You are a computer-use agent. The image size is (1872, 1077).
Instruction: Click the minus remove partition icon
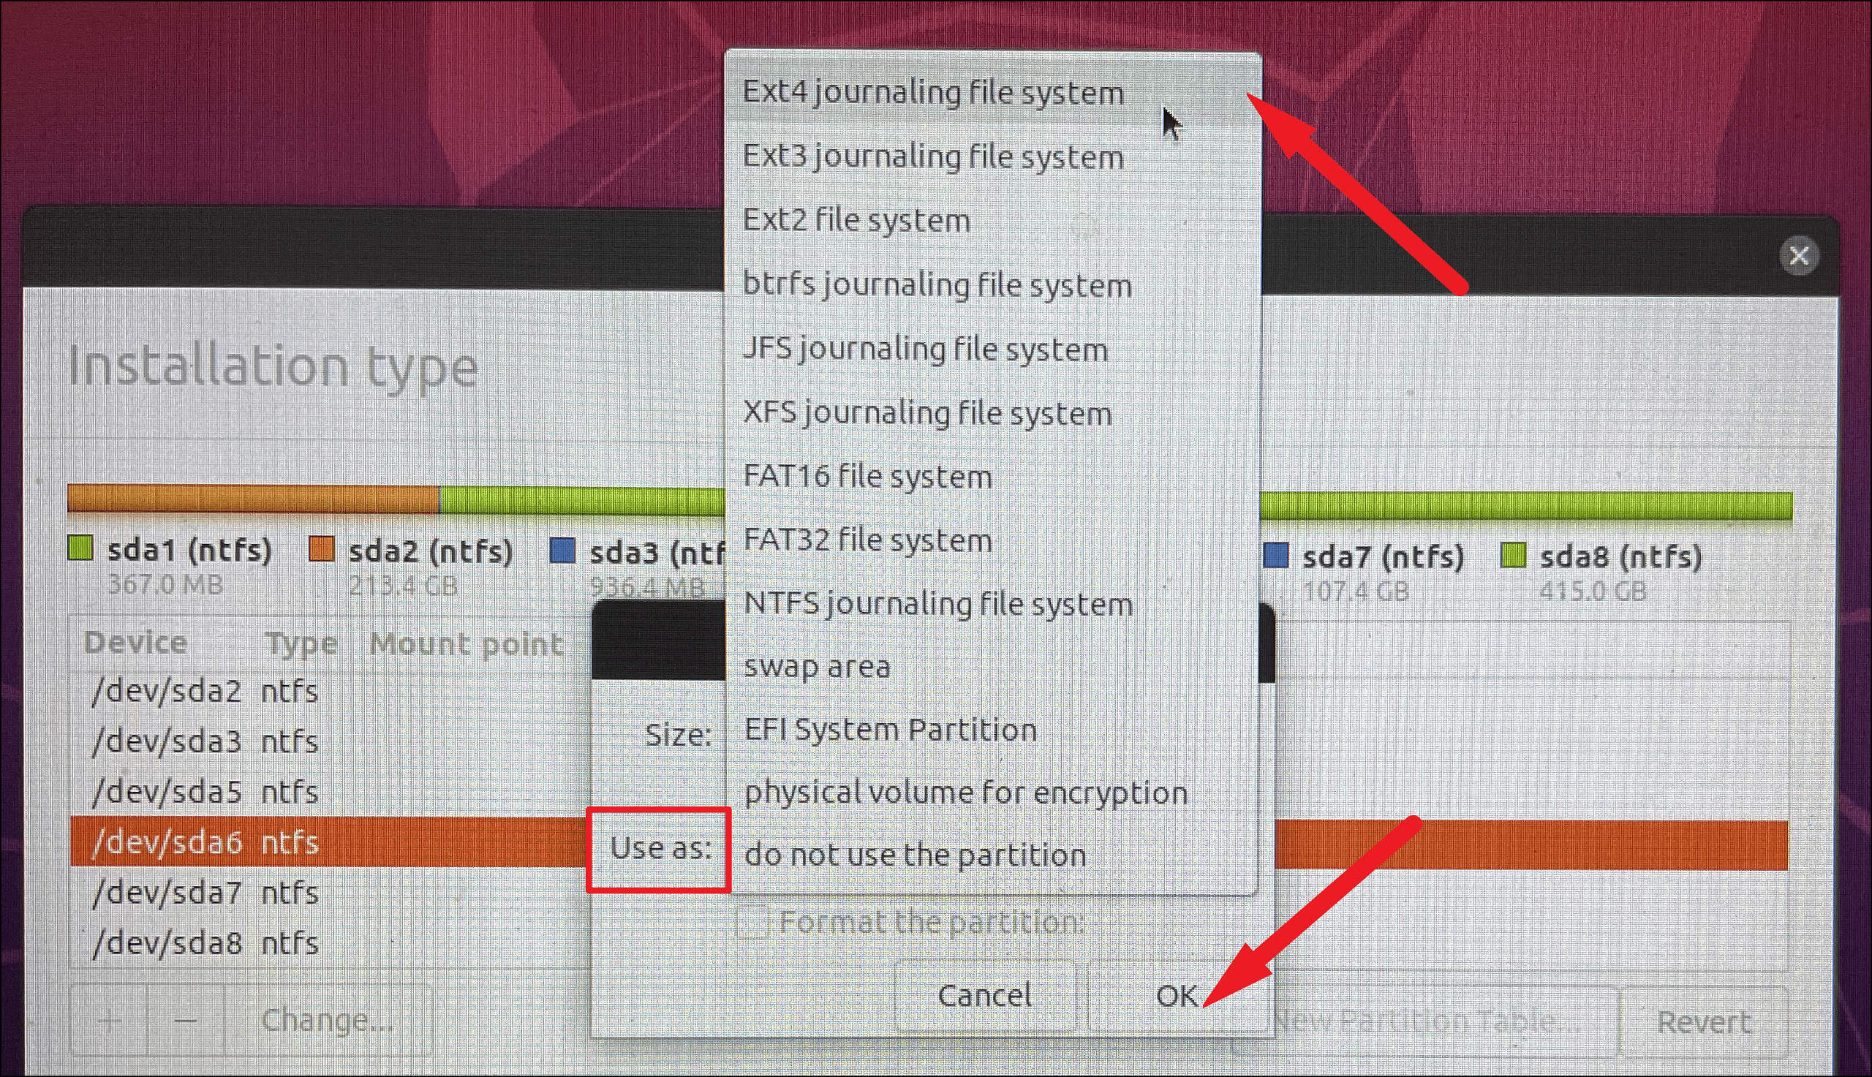(186, 1021)
